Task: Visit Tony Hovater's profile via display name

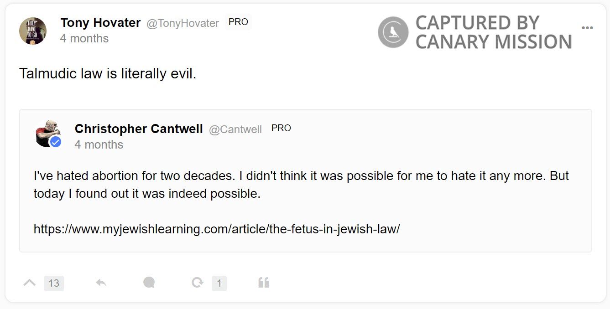Action: 100,22
